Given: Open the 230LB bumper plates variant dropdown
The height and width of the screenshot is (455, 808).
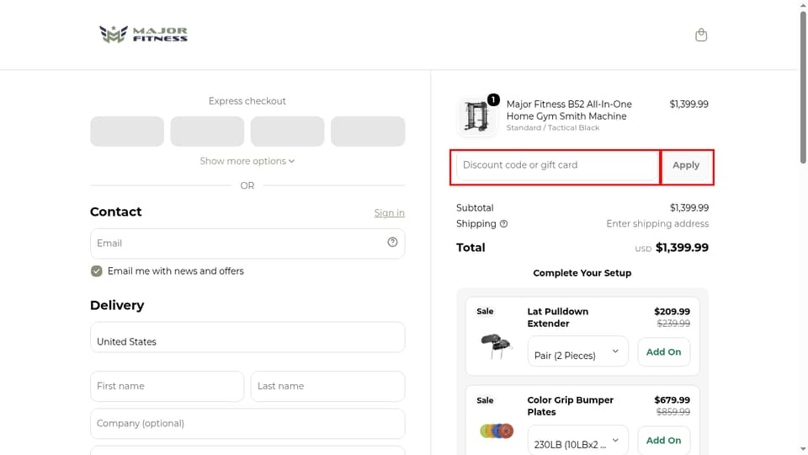Looking at the screenshot, I should coord(577,440).
